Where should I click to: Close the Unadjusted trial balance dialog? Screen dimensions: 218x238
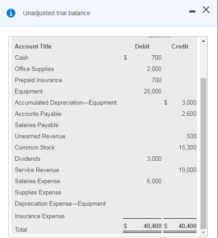click(206, 10)
